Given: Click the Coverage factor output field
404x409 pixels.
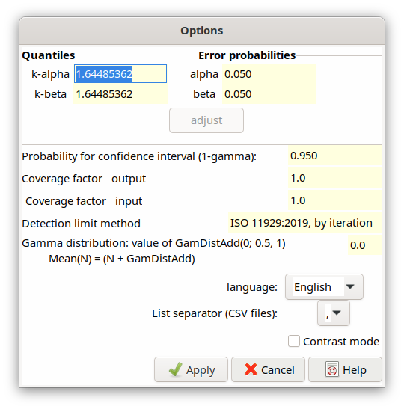Looking at the screenshot, I should click(335, 178).
